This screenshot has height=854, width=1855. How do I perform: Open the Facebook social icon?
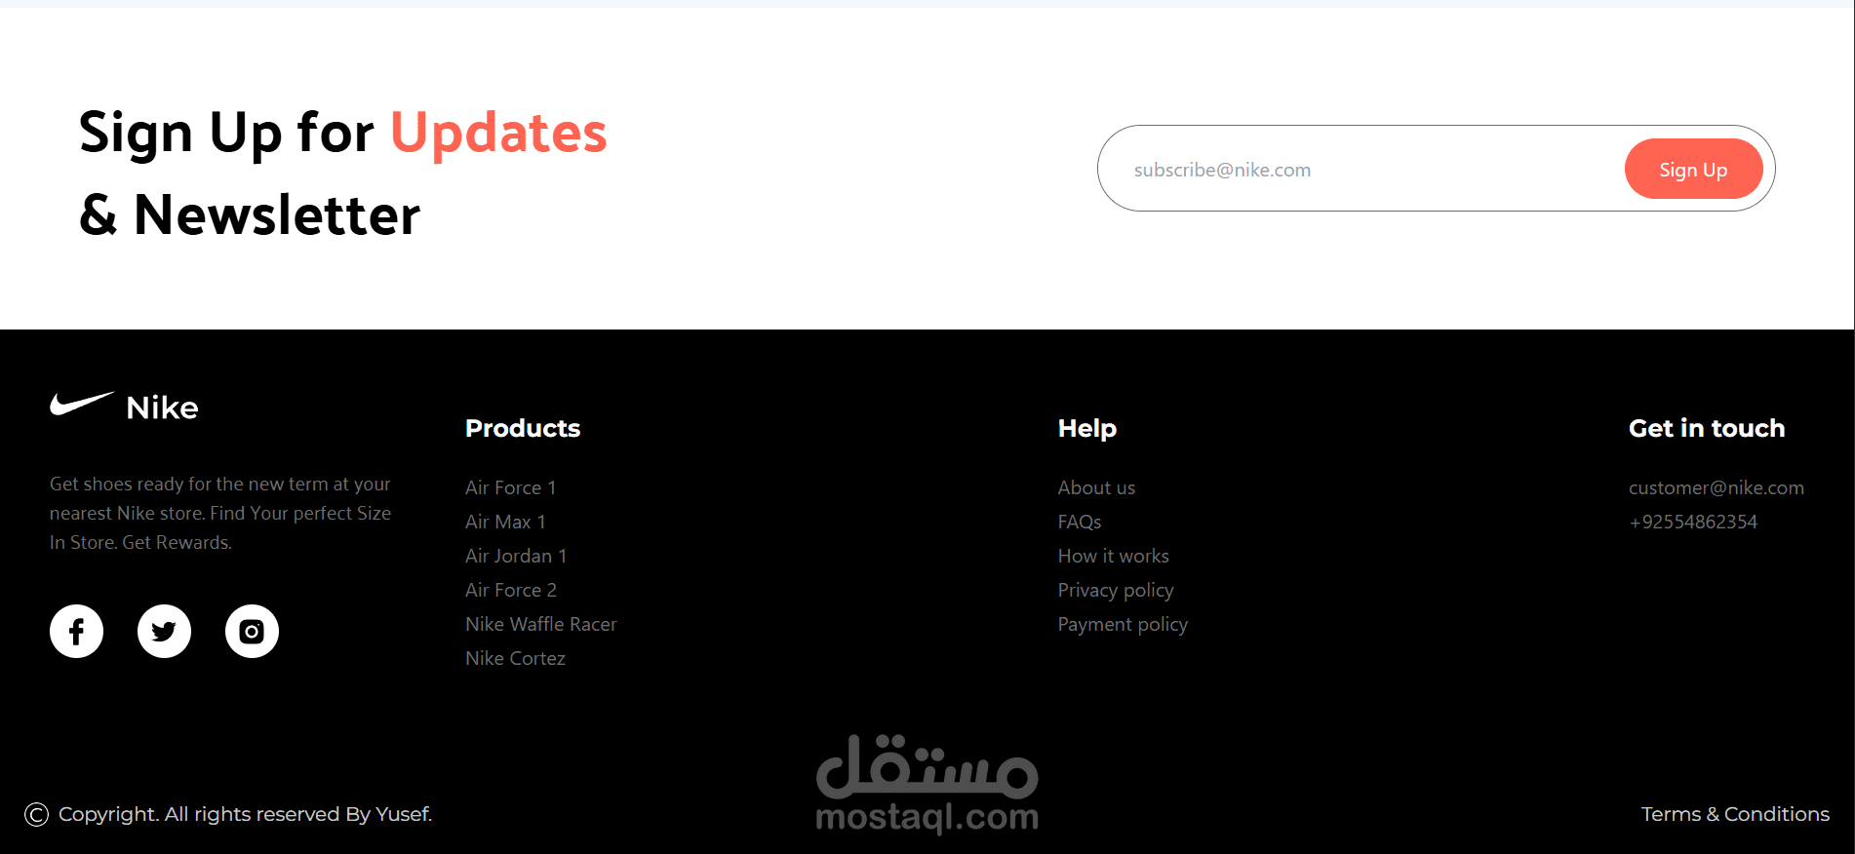pyautogui.click(x=76, y=632)
